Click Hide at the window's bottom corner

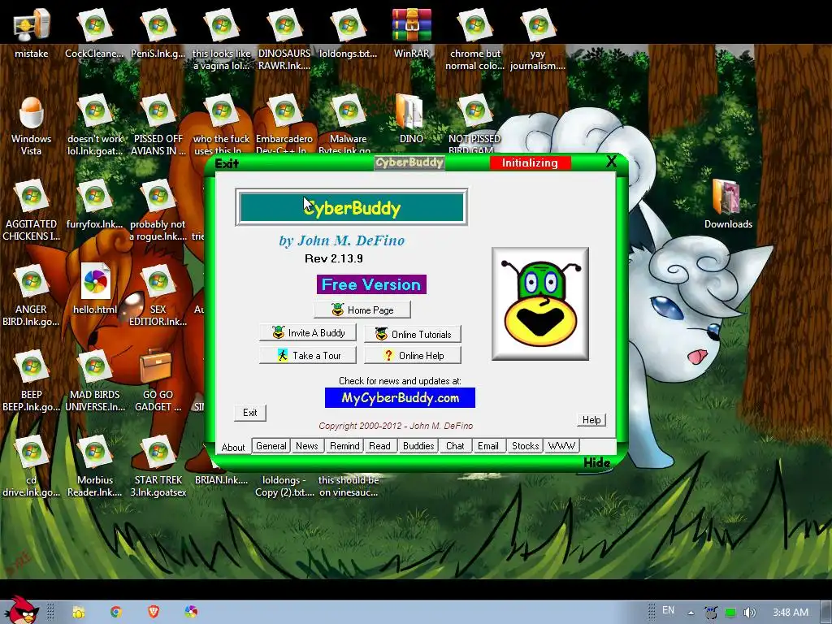[596, 462]
